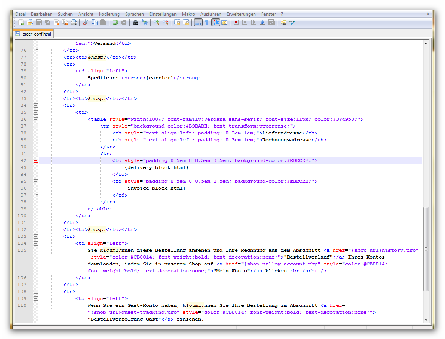Screen dimensions: 445x339
Task: Click the vertical scrollbar down arrow
Action: point(426,319)
